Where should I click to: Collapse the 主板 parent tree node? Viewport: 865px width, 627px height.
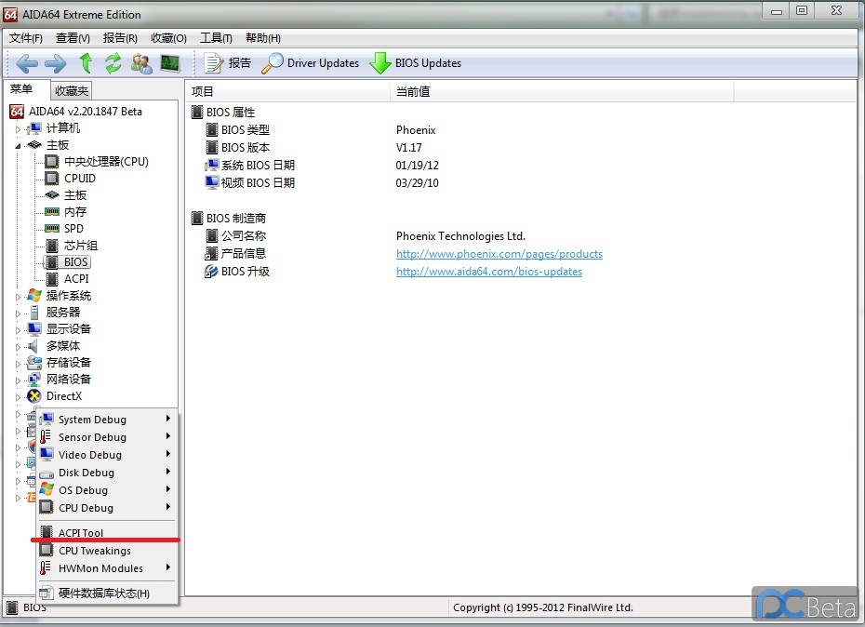(x=18, y=146)
